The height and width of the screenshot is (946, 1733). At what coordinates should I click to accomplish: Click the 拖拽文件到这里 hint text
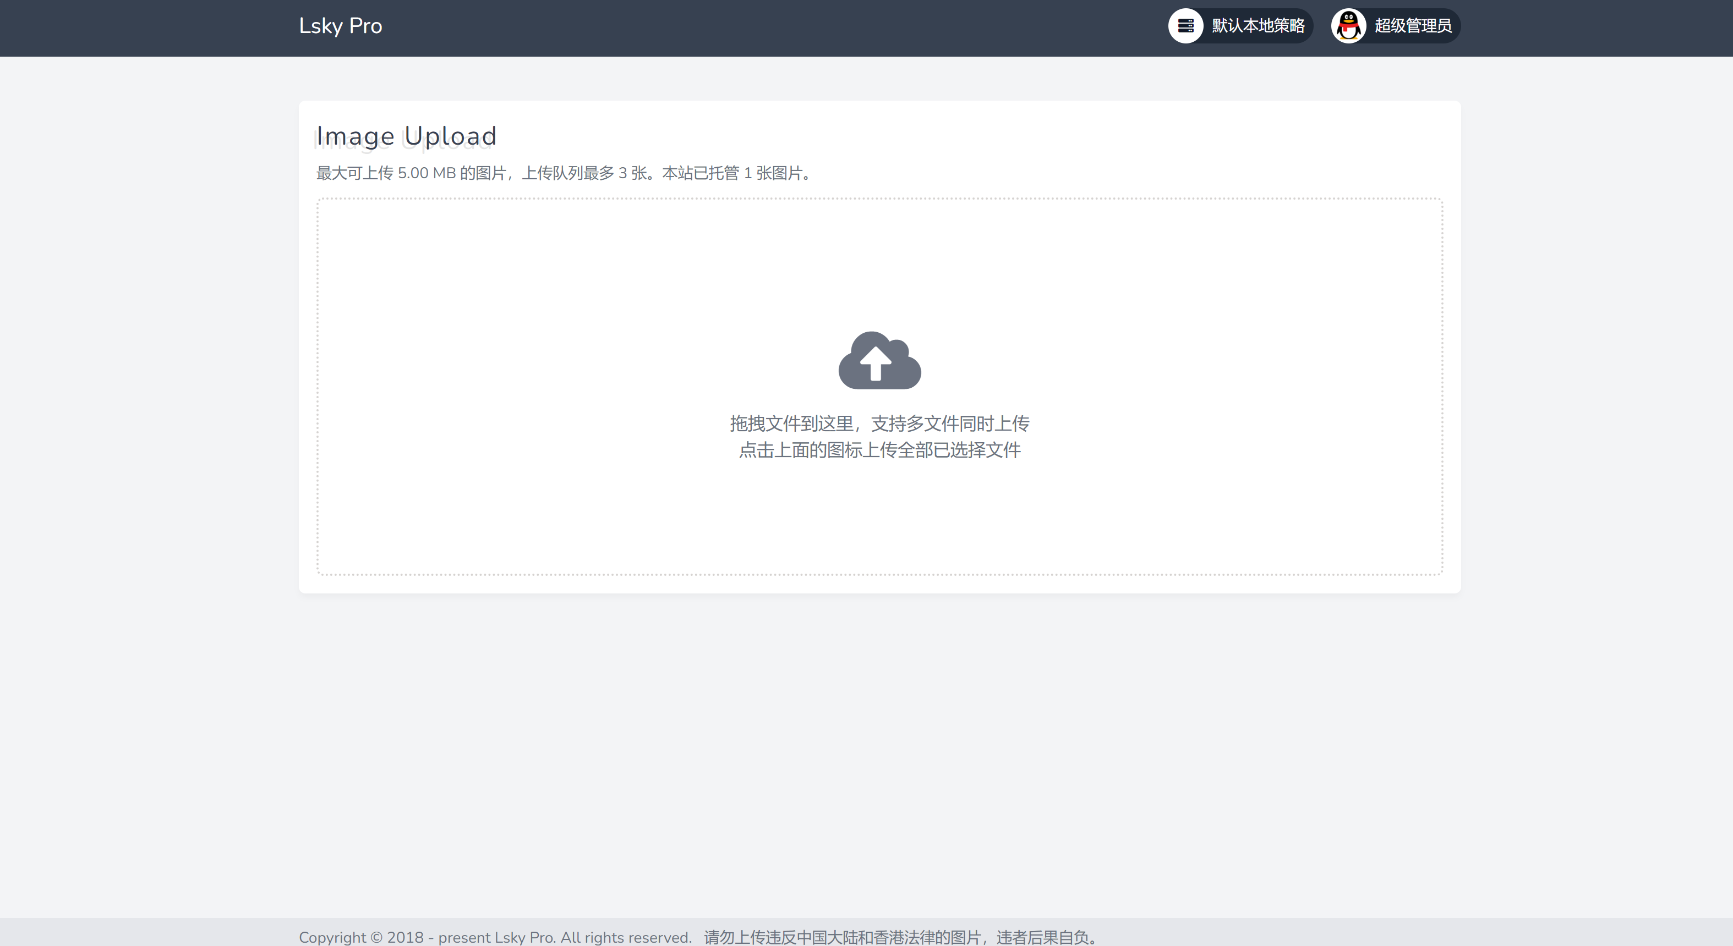coord(879,424)
